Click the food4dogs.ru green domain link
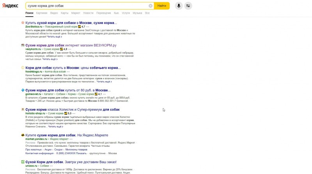The image size is (312, 174). coord(34,72)
